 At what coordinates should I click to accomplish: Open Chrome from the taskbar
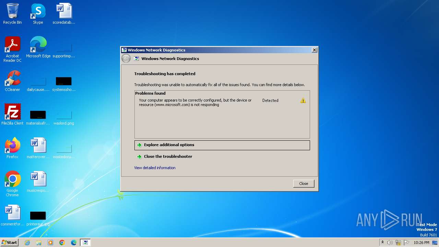click(62, 243)
